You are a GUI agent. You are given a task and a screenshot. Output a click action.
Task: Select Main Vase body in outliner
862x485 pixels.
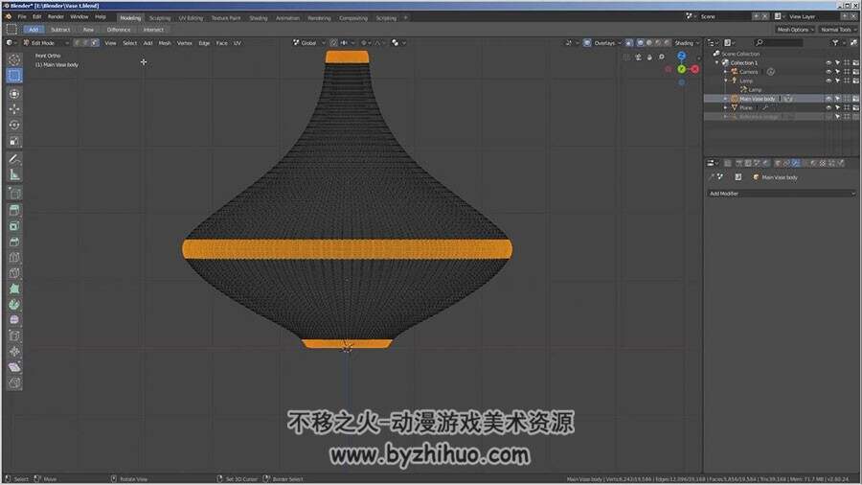tap(757, 99)
